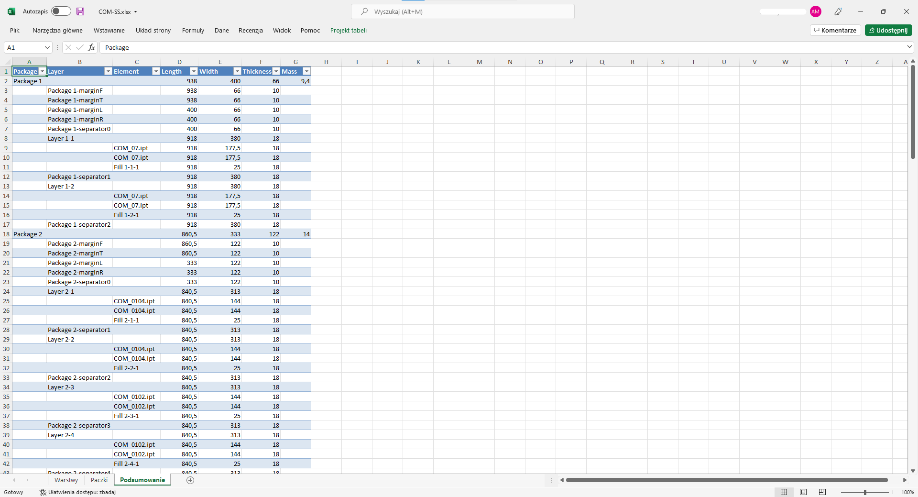Screen dimensions: 918x497
Task: Open the Wstawianie ribbon tab
Action: coord(109,31)
